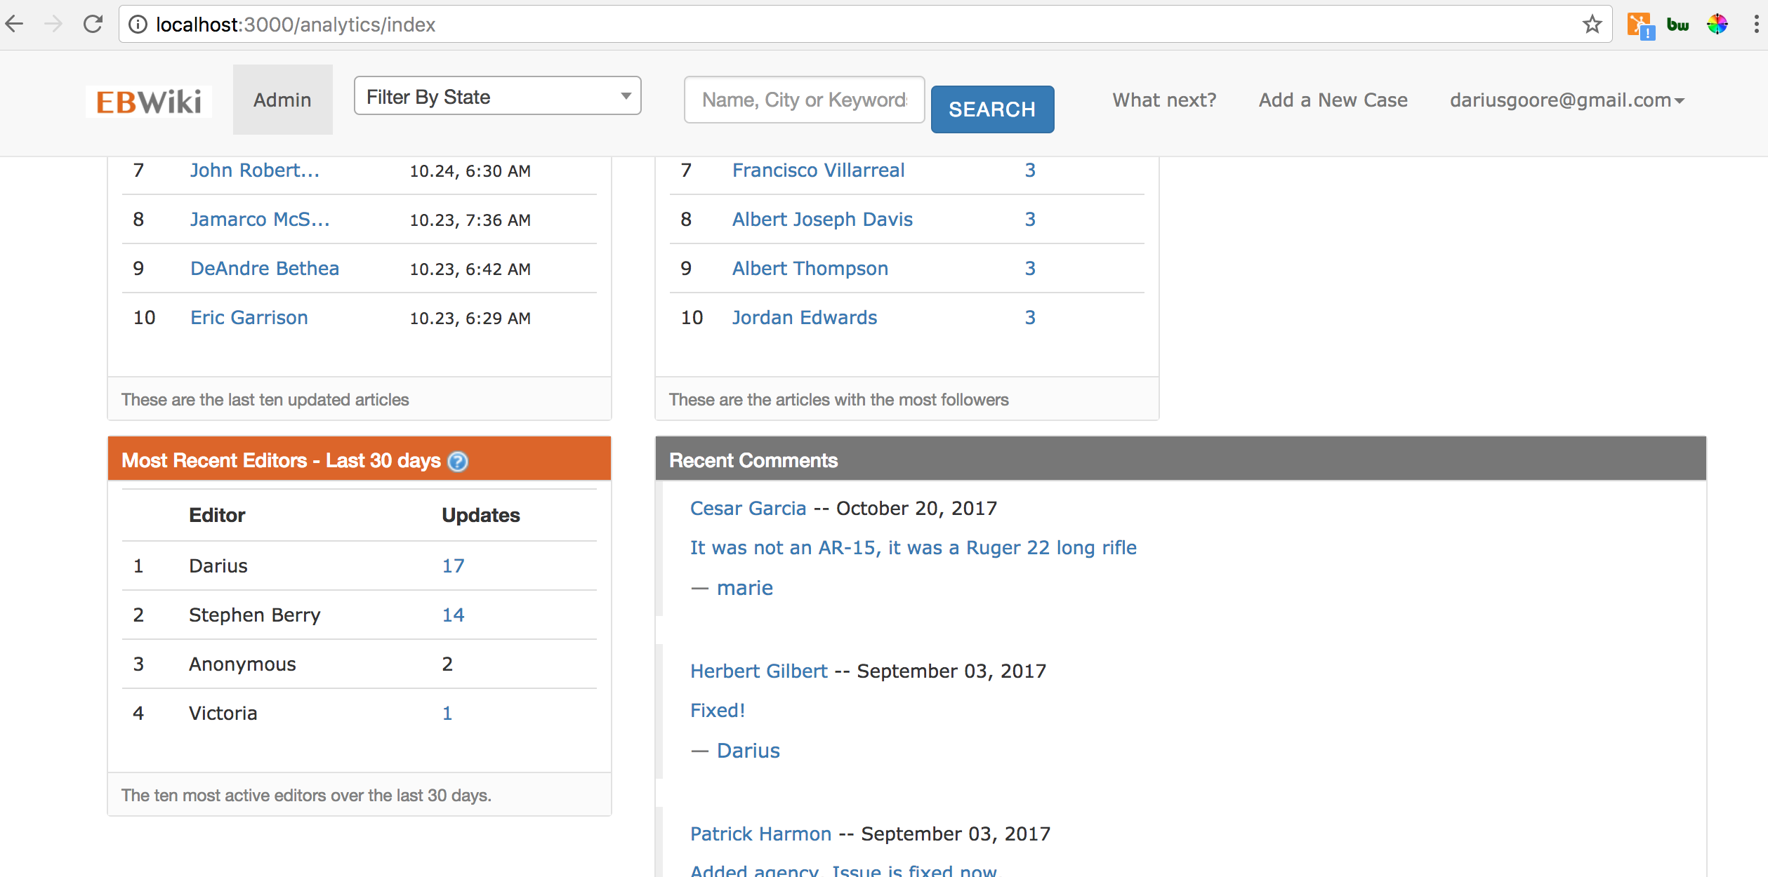Open the Albert Thompson article link
The image size is (1768, 877).
pos(810,268)
